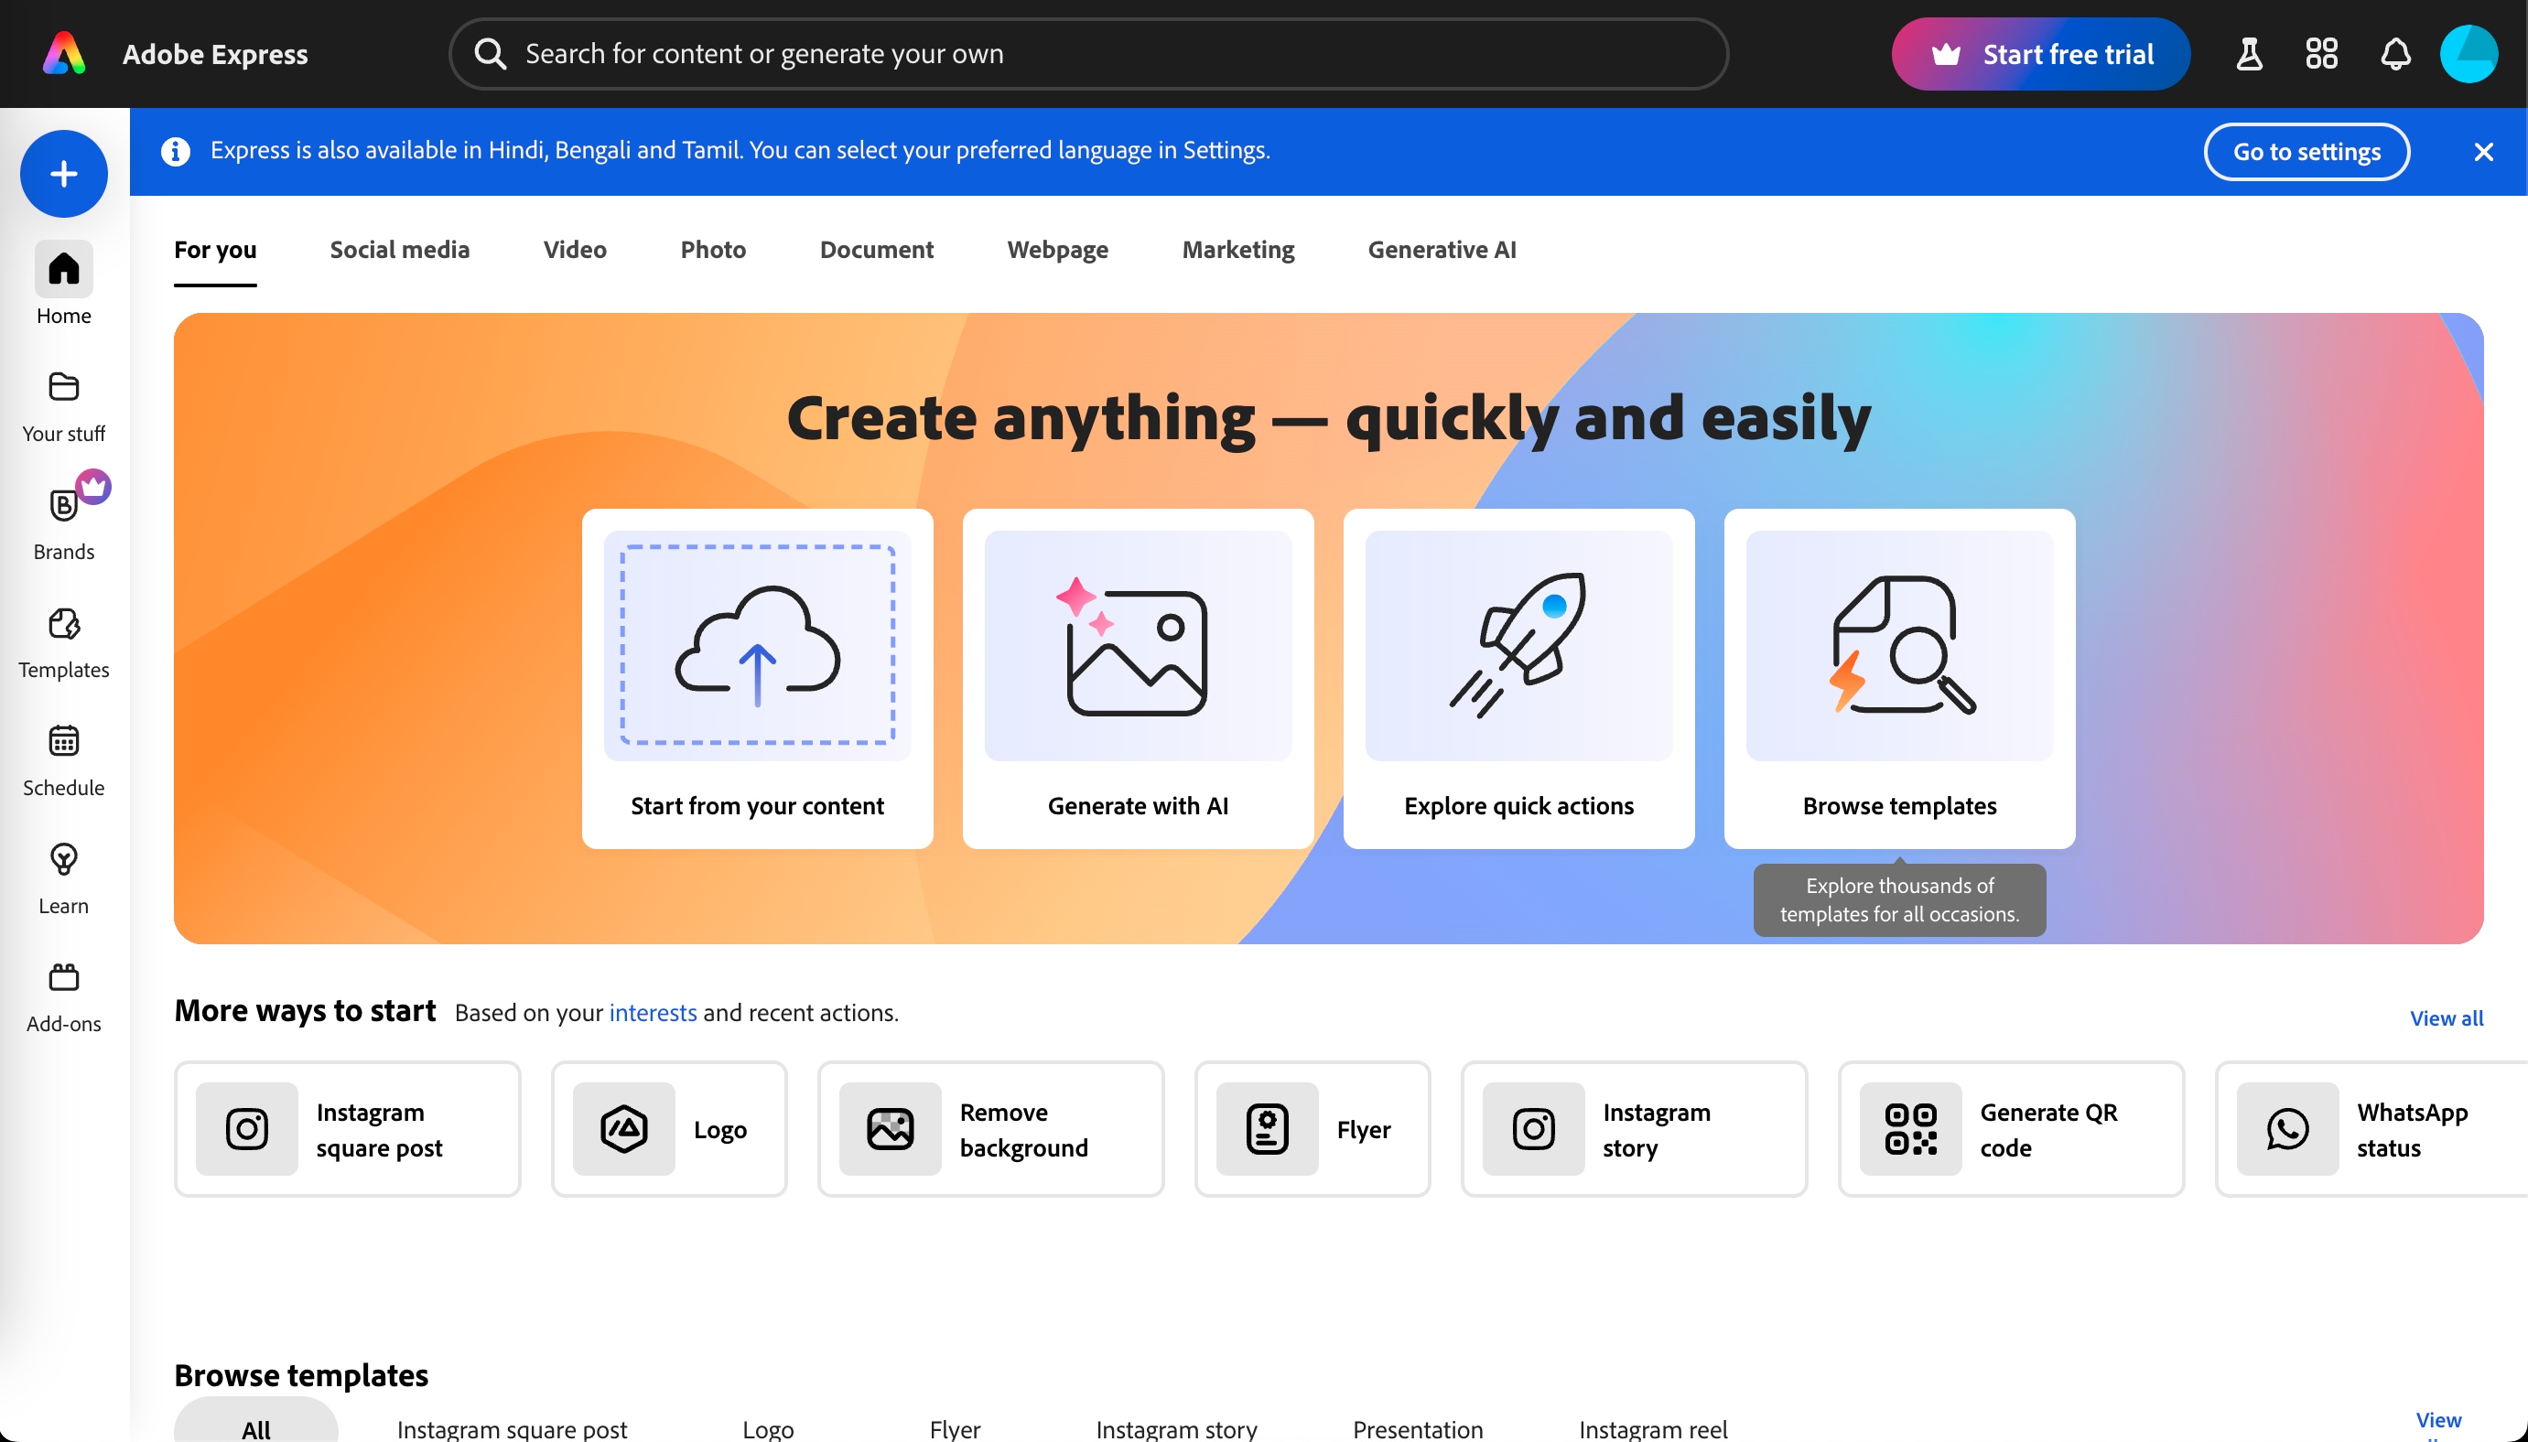Viewport: 2528px width, 1442px height.
Task: Click the search magnifier icon
Action: 491,53
